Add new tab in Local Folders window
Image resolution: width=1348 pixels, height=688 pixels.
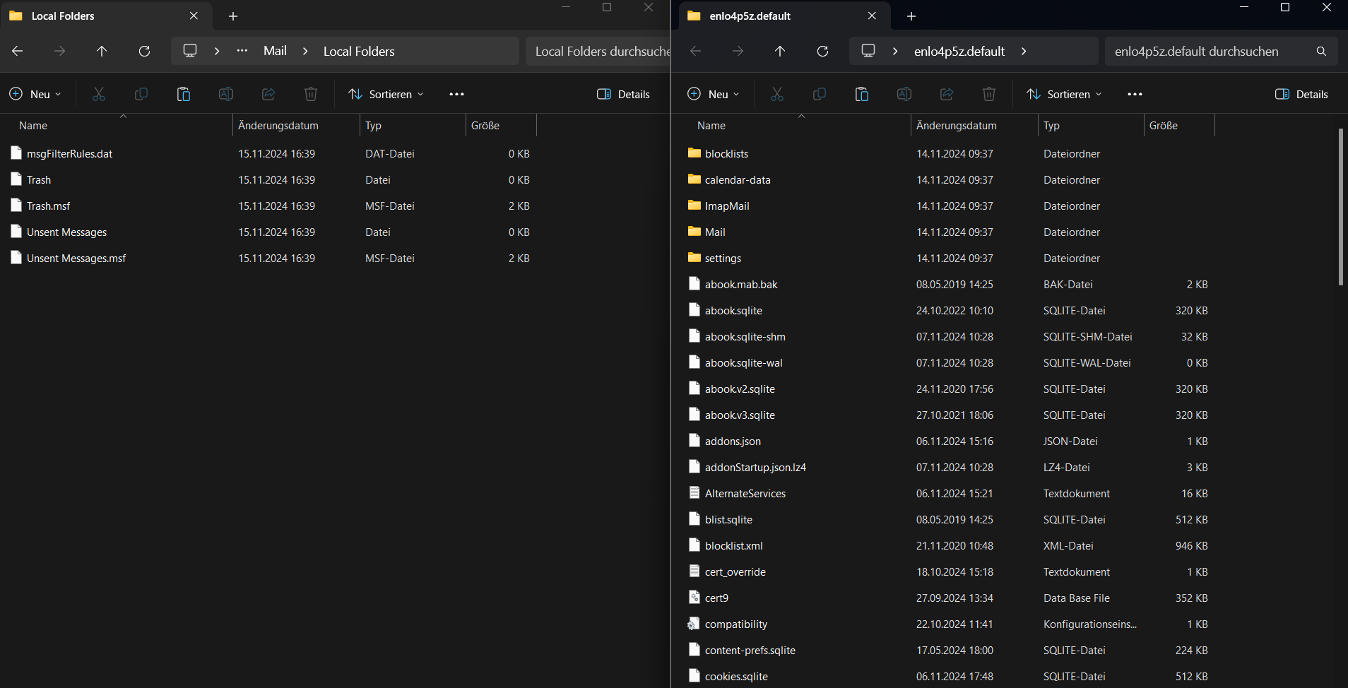tap(233, 16)
